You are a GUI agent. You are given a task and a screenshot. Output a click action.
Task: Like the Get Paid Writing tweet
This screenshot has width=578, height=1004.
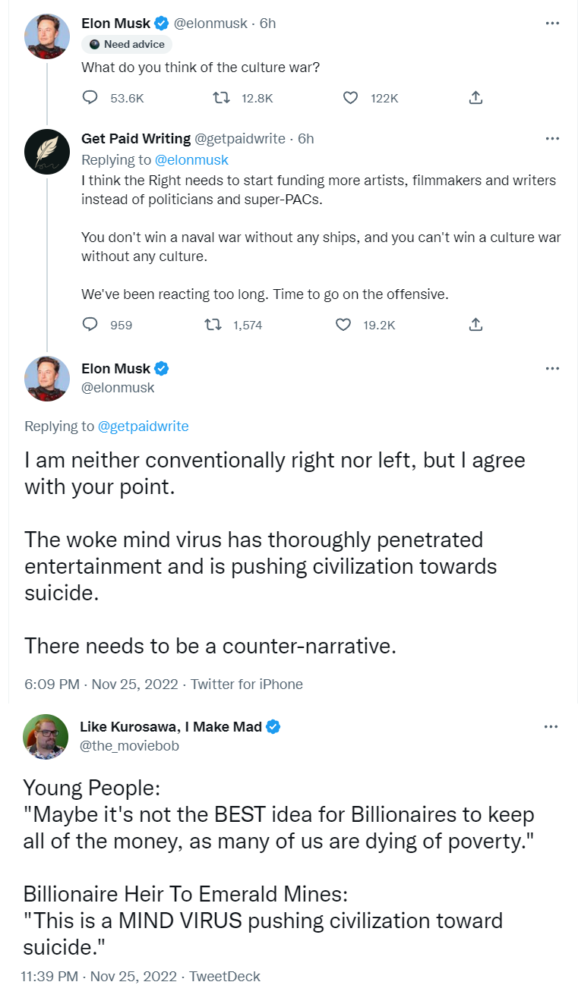coord(343,325)
